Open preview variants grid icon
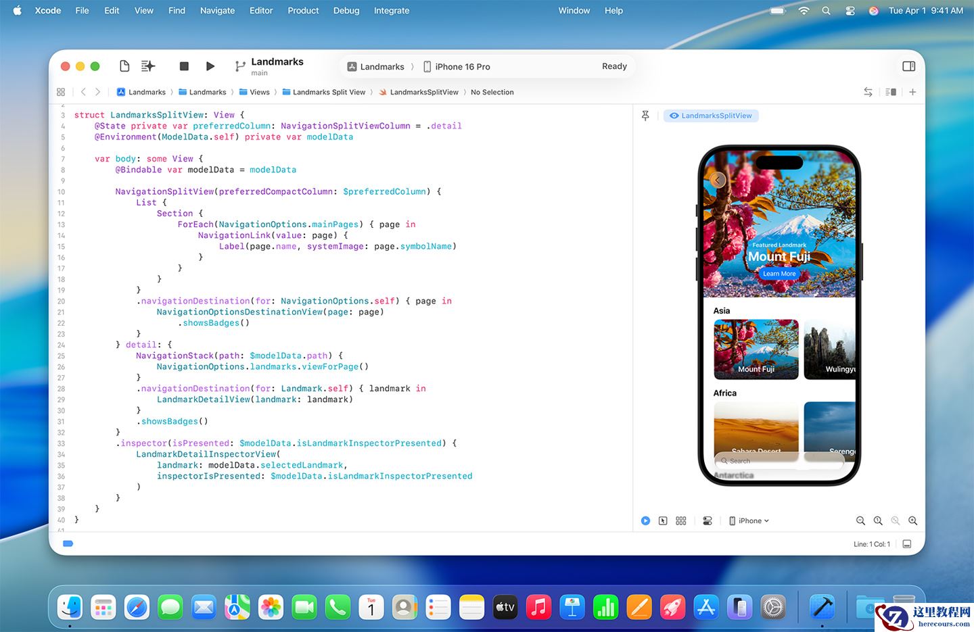 [681, 521]
